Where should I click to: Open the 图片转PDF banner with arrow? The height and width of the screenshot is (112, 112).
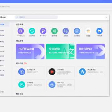(91, 52)
